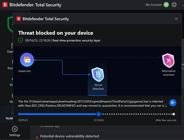
Task: Click the green protection shield checkmark icon
Action: (20, 40)
